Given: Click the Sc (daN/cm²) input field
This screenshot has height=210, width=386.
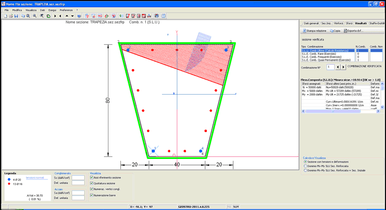Looking at the screenshot, I should pyautogui.click(x=78, y=178).
